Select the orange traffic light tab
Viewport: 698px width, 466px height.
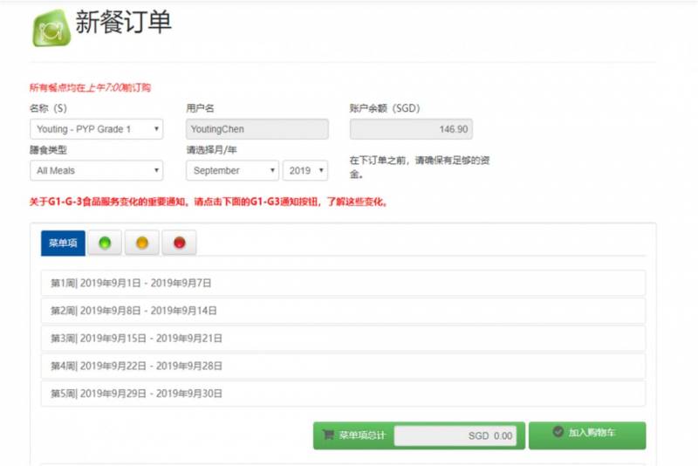[x=142, y=243]
